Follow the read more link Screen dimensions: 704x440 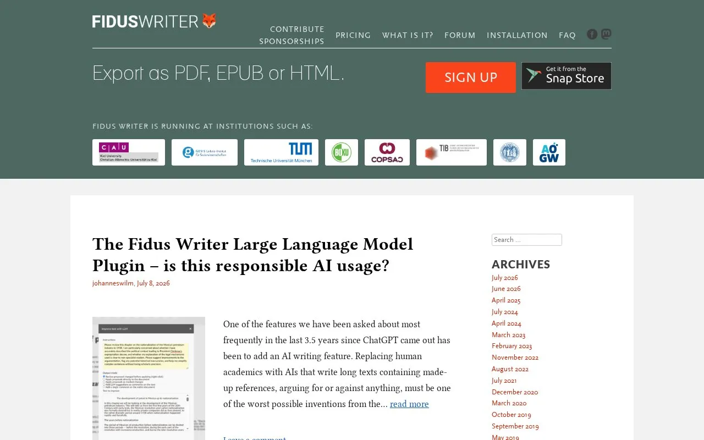click(409, 404)
